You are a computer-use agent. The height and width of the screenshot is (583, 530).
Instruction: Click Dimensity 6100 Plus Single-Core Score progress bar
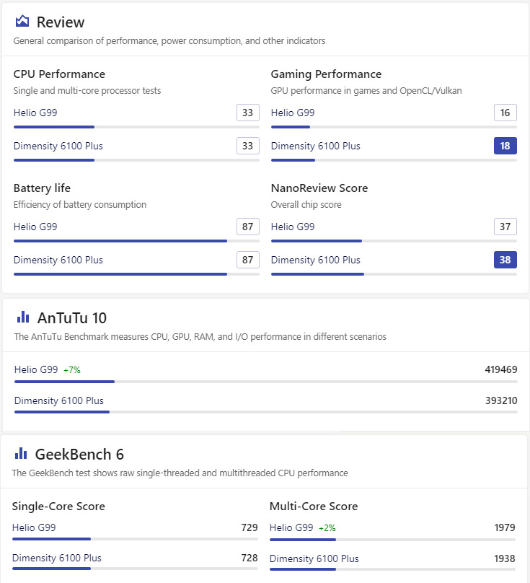click(x=135, y=569)
